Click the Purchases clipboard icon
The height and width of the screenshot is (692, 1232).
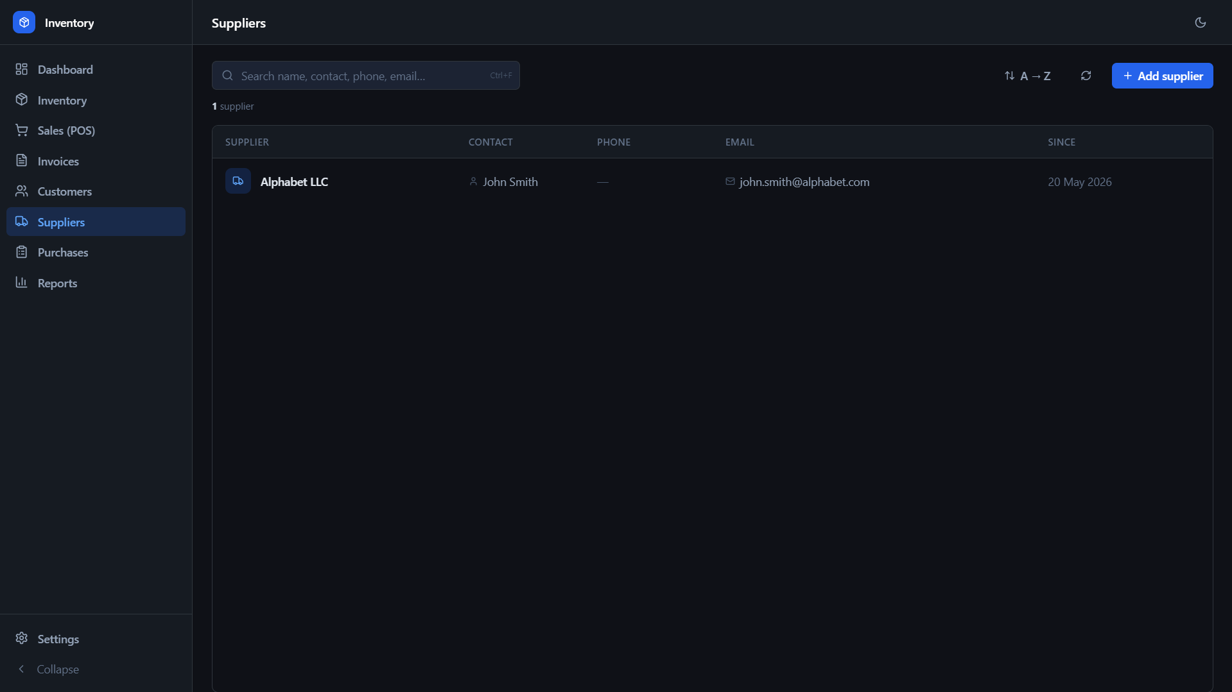point(22,251)
